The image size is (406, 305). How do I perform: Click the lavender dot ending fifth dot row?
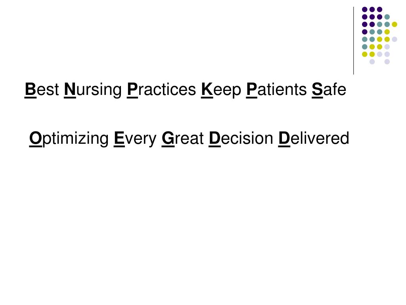coord(395,39)
